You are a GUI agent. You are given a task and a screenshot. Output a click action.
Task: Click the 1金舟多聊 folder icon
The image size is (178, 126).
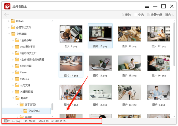[x=17, y=40]
